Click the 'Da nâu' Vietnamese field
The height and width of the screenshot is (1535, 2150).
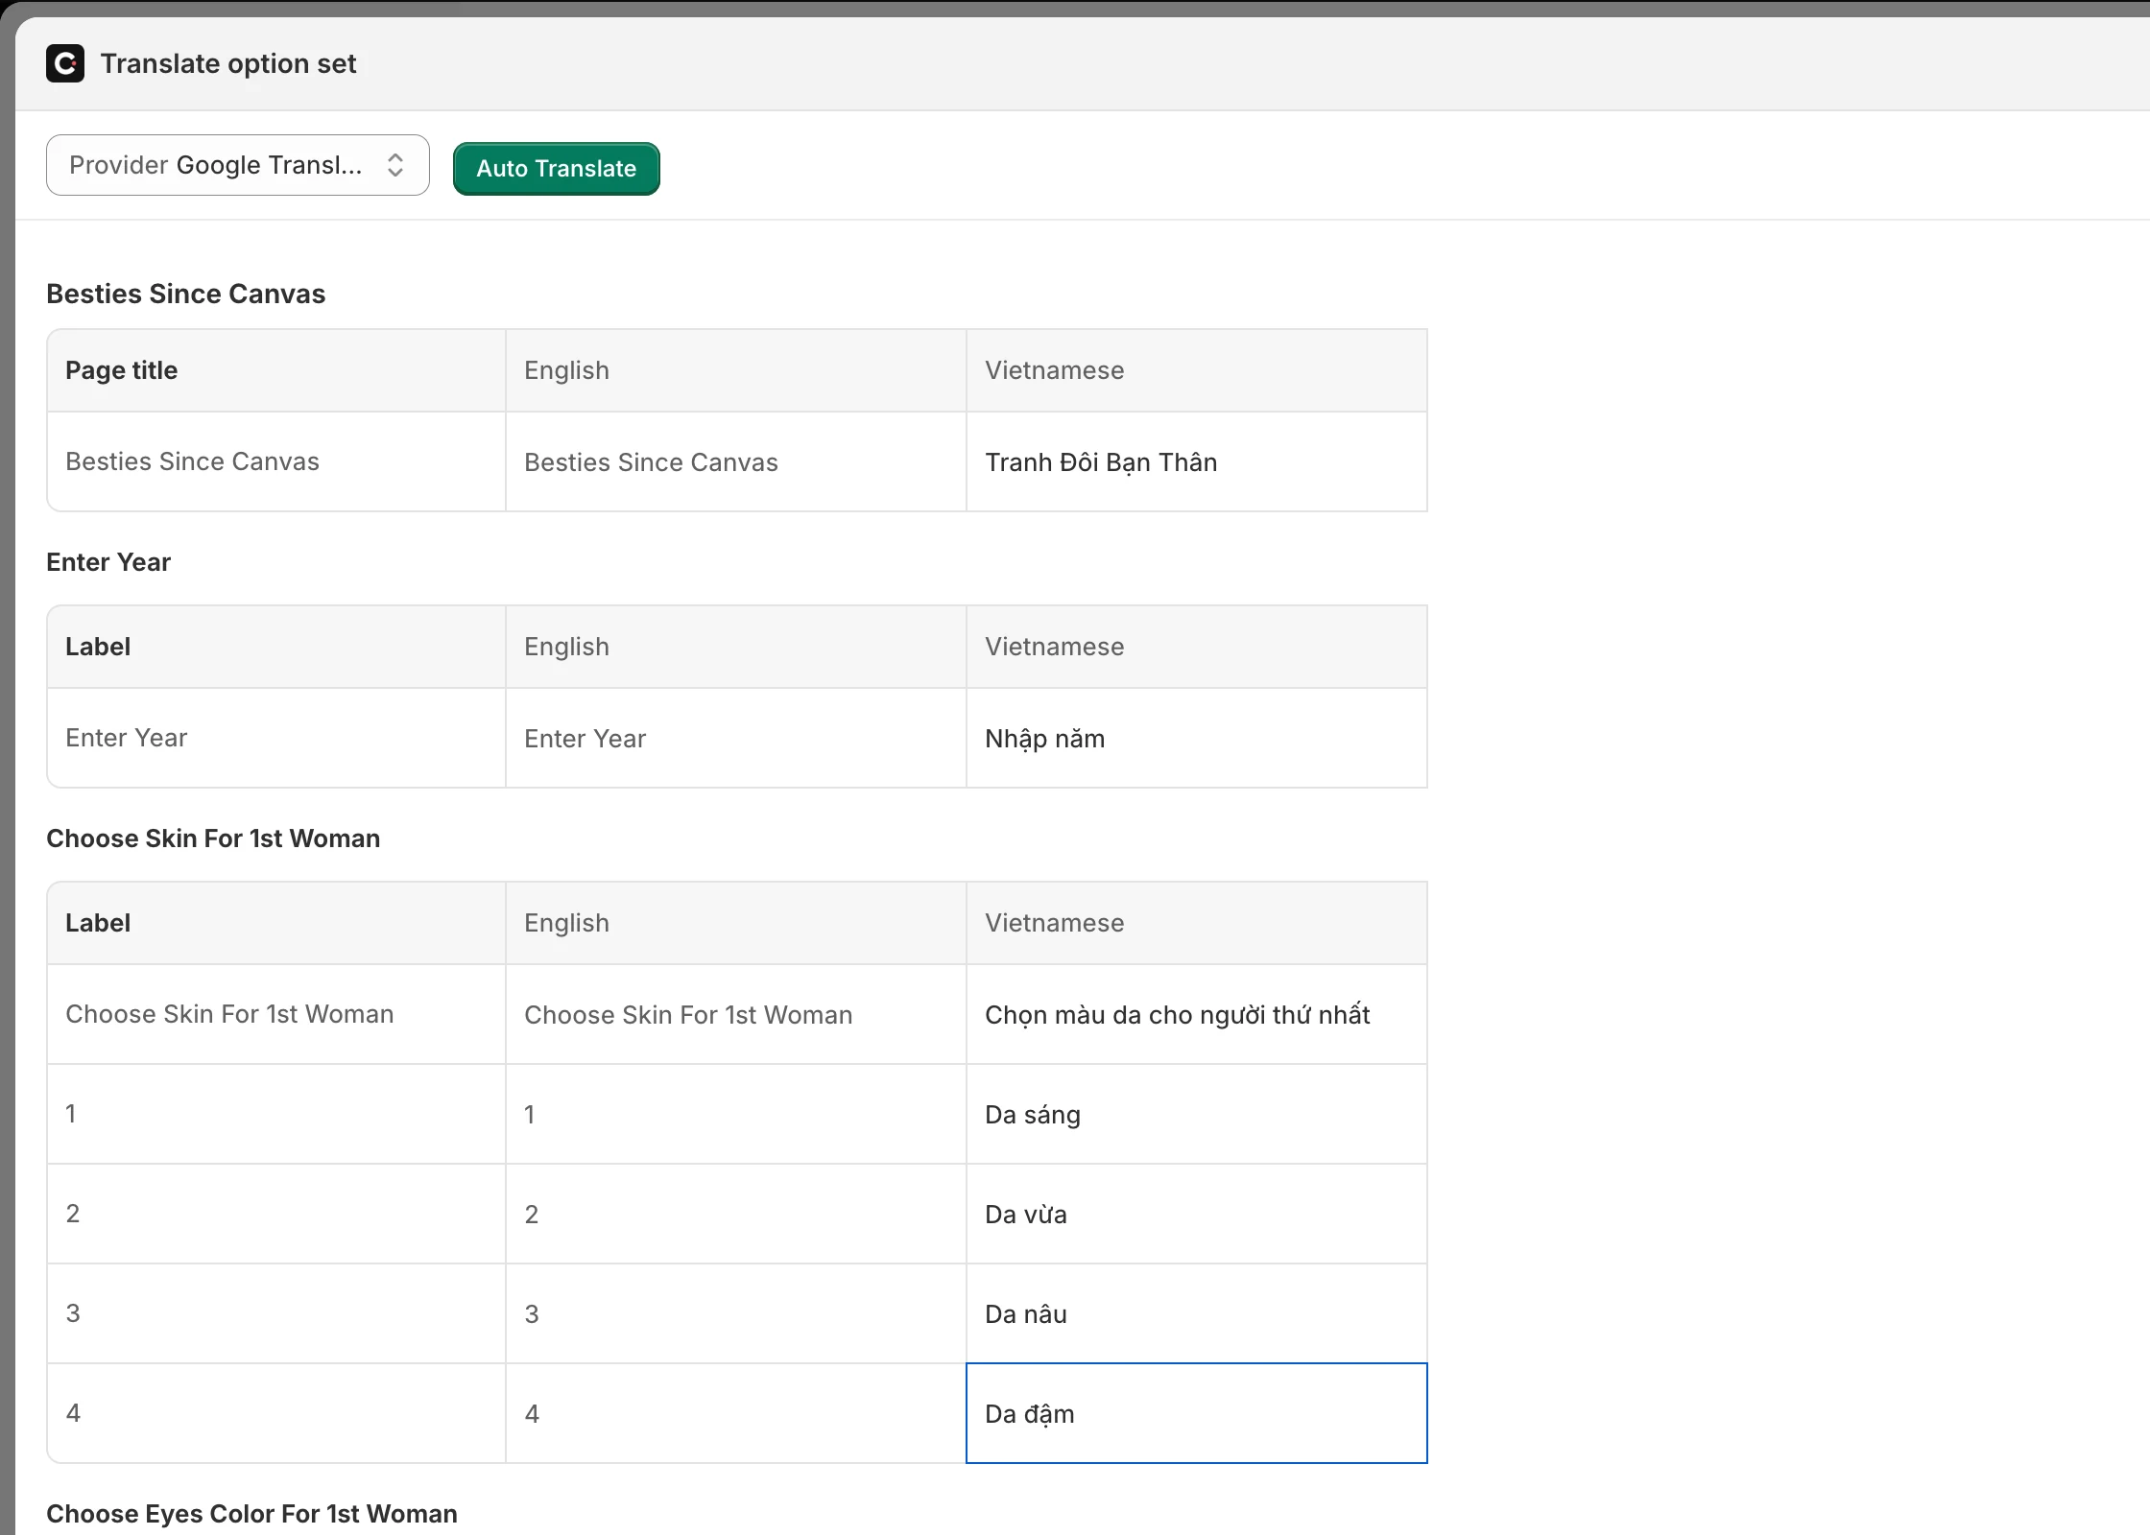click(x=1196, y=1314)
